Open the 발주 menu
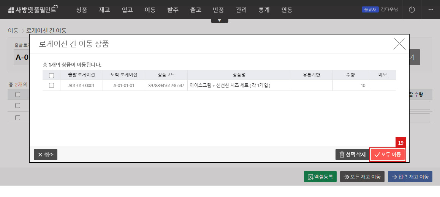The height and width of the screenshot is (197, 440). coord(173,10)
